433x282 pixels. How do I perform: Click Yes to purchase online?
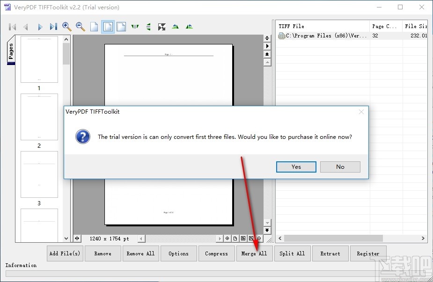tap(296, 166)
